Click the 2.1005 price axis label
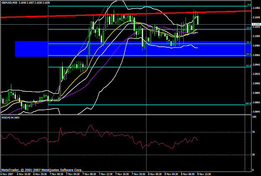This screenshot has width=261, height=176. 256,36
